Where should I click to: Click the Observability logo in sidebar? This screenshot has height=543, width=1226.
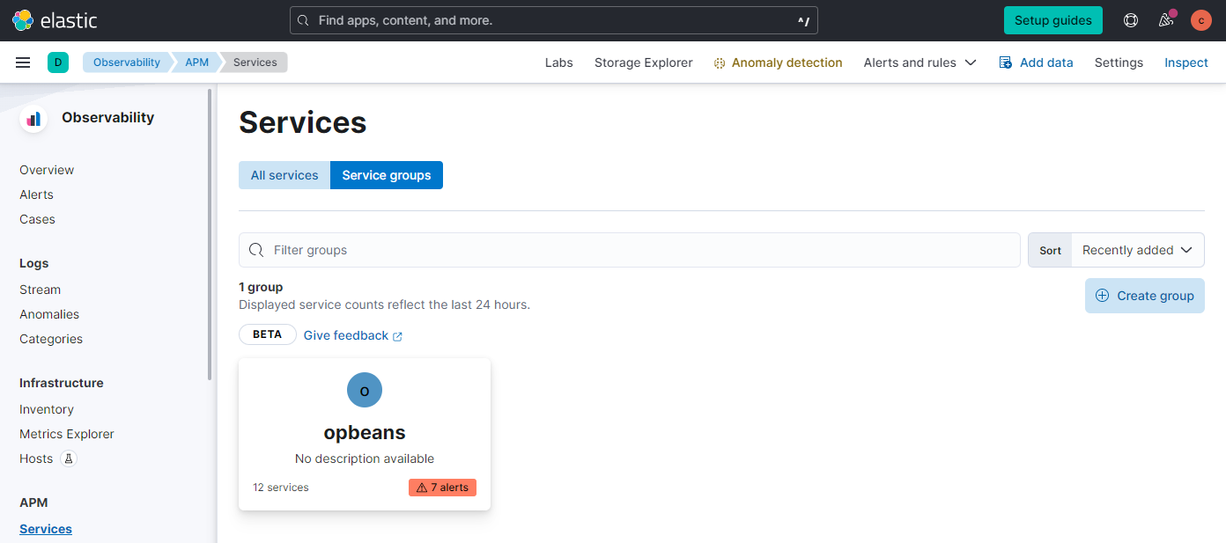[x=33, y=118]
